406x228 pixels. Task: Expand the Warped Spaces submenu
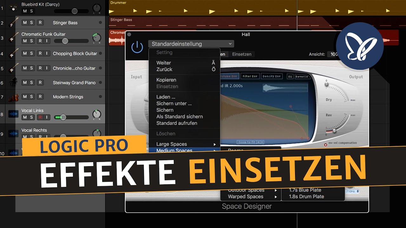coord(251,197)
